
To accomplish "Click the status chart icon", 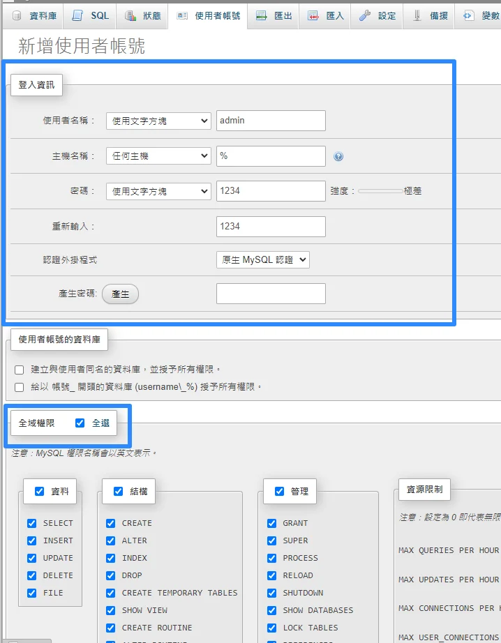I will click(x=130, y=16).
